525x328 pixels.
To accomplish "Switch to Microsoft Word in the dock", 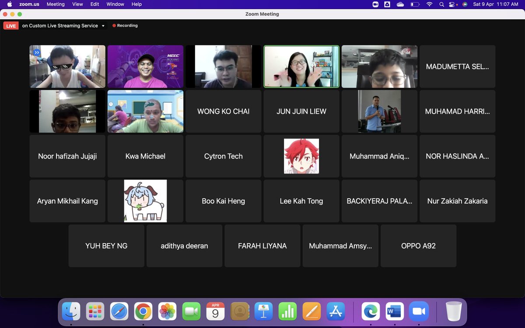I will click(x=395, y=311).
